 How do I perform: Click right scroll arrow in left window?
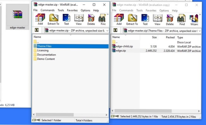(x=106, y=115)
